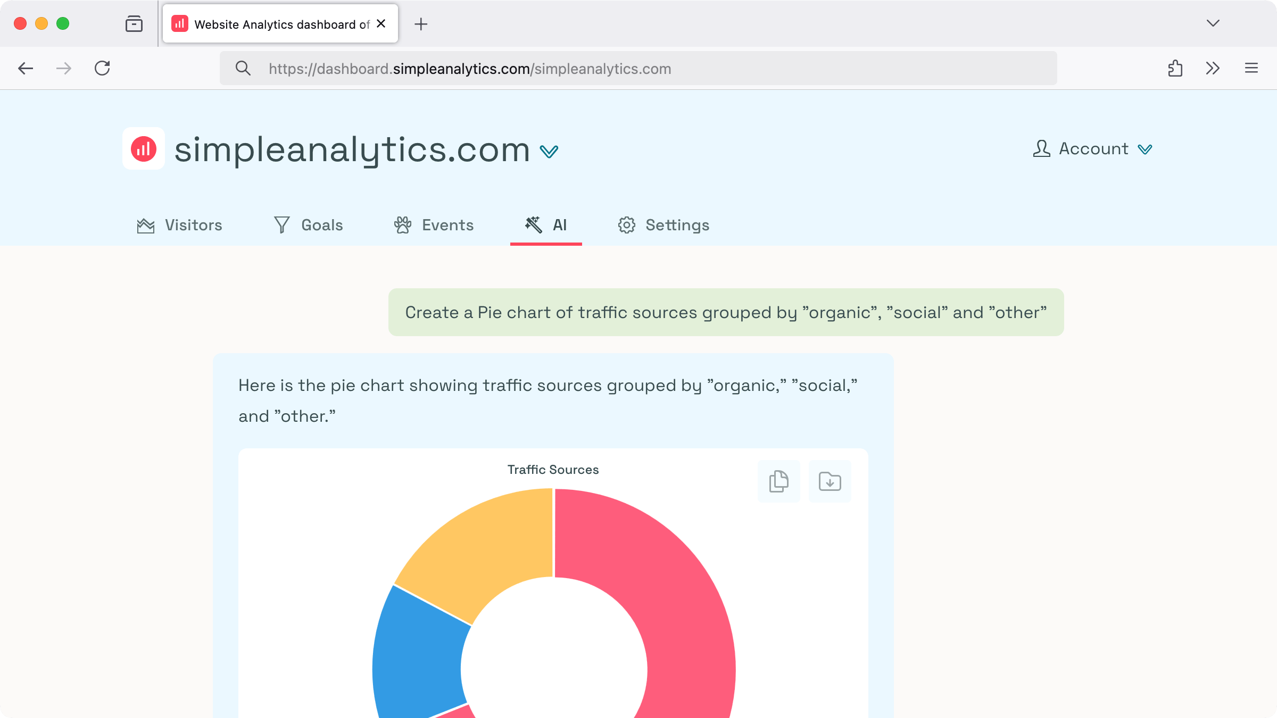The height and width of the screenshot is (718, 1277).
Task: Open the Settings tab
Action: [664, 225]
